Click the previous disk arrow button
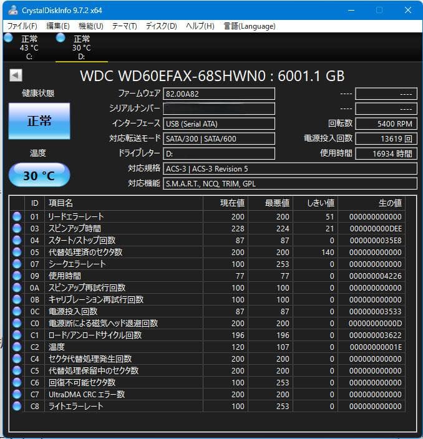Viewport: 423px width, 439px height. click(x=16, y=75)
